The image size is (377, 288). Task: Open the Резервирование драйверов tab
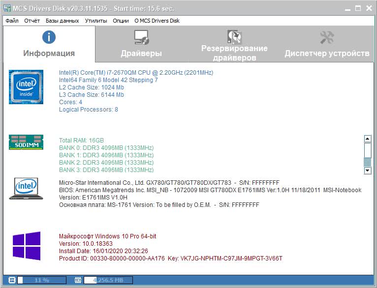click(x=234, y=44)
